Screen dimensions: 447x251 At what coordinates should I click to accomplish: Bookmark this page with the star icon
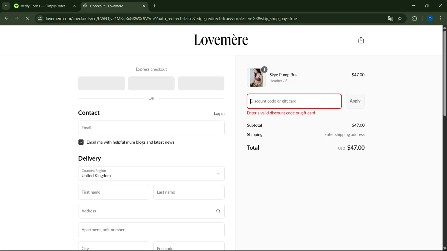coord(400,18)
